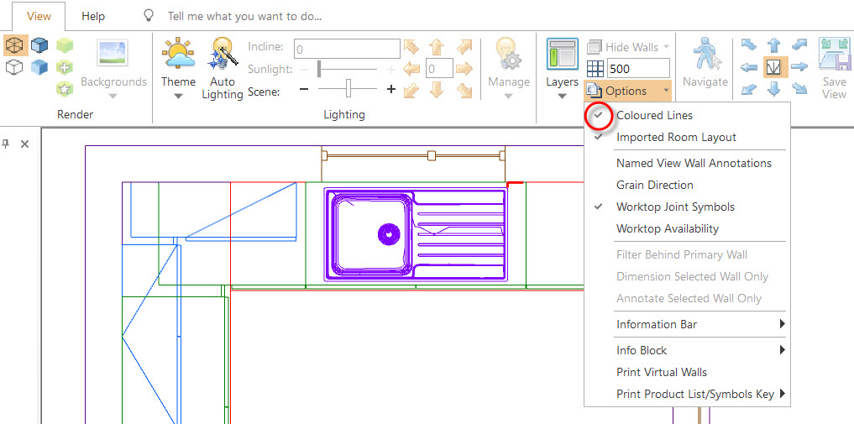854x424 pixels.
Task: Click the lighting down-right diagonal arrow
Action: click(x=464, y=90)
